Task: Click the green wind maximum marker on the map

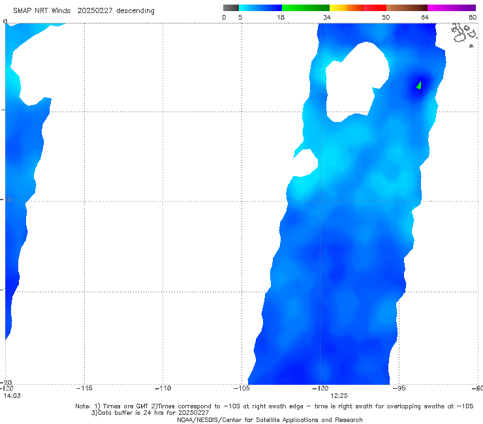Action: pyautogui.click(x=419, y=85)
